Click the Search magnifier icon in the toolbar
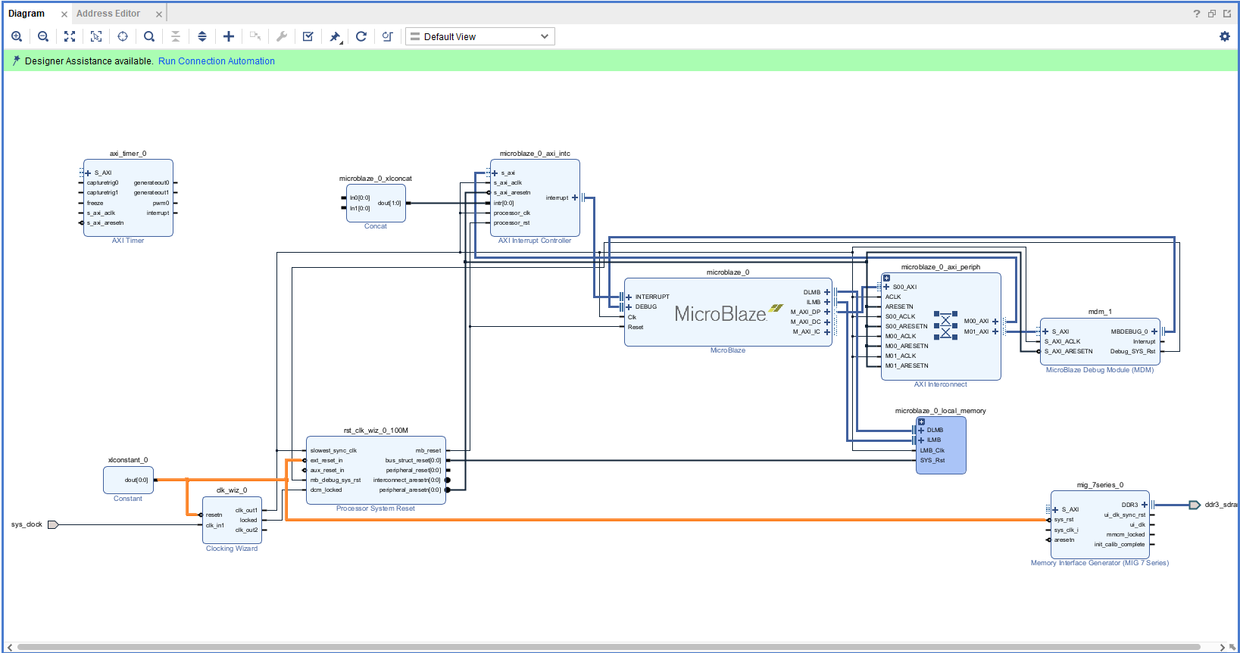 [x=149, y=36]
